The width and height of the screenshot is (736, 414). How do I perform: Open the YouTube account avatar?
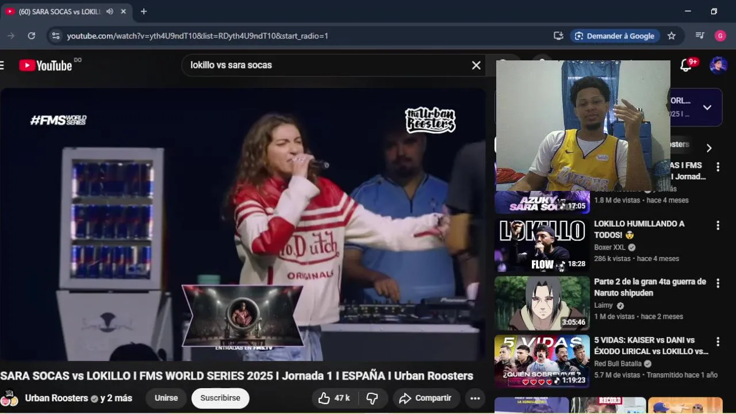click(x=718, y=66)
